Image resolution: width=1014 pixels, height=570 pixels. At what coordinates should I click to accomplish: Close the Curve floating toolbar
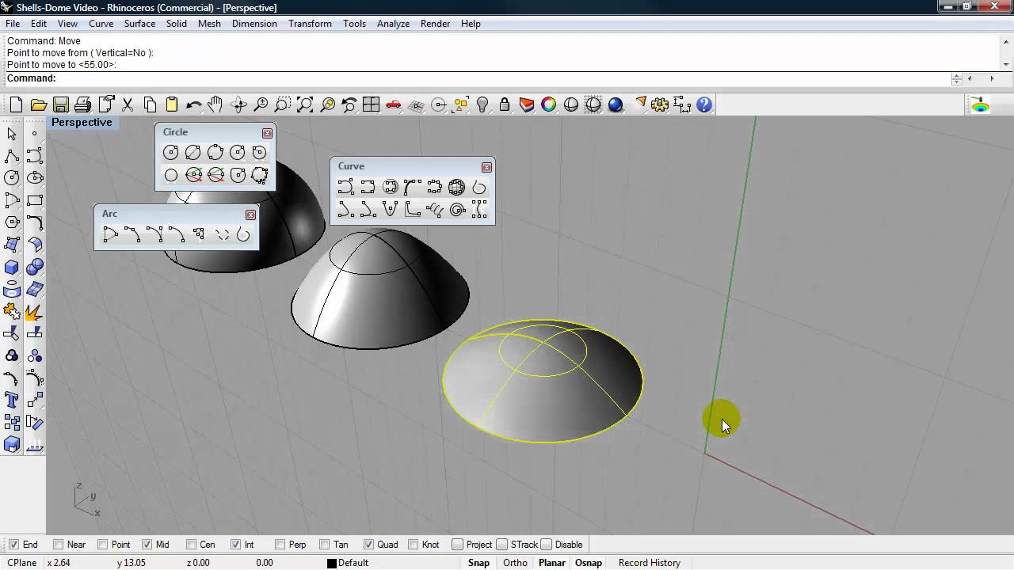(x=486, y=167)
